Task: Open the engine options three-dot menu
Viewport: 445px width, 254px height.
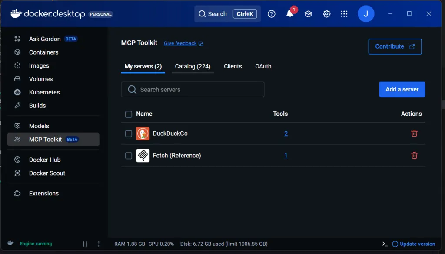Action: coord(99,244)
